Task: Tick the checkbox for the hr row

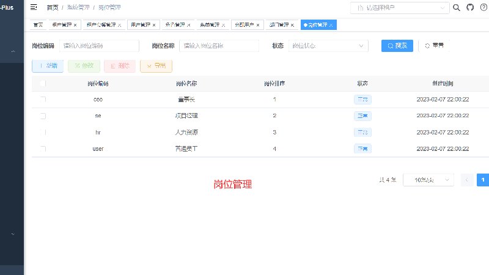Action: 43,133
